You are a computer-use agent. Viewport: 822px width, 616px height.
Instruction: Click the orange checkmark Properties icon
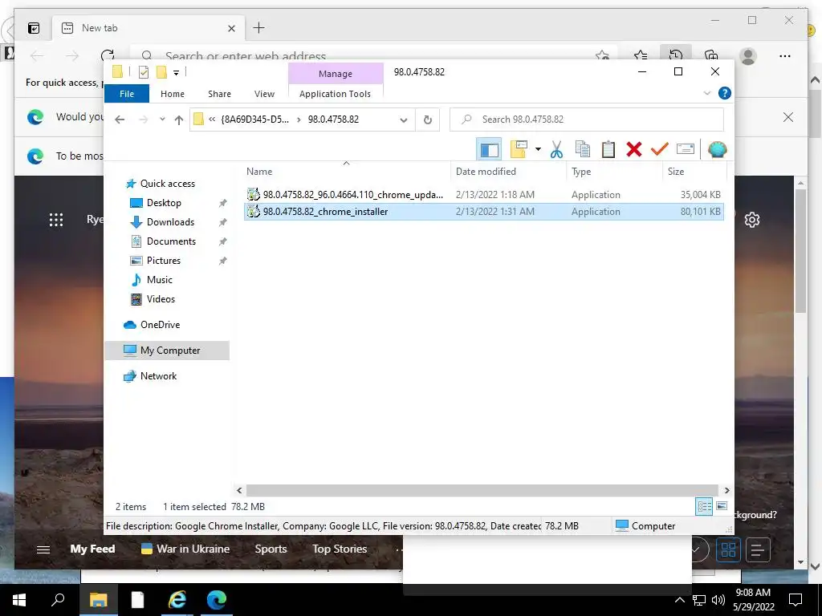point(660,150)
